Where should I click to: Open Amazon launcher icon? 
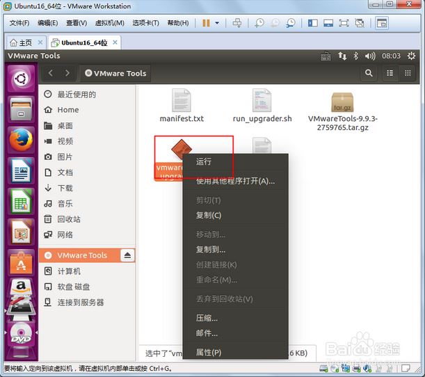(21, 288)
